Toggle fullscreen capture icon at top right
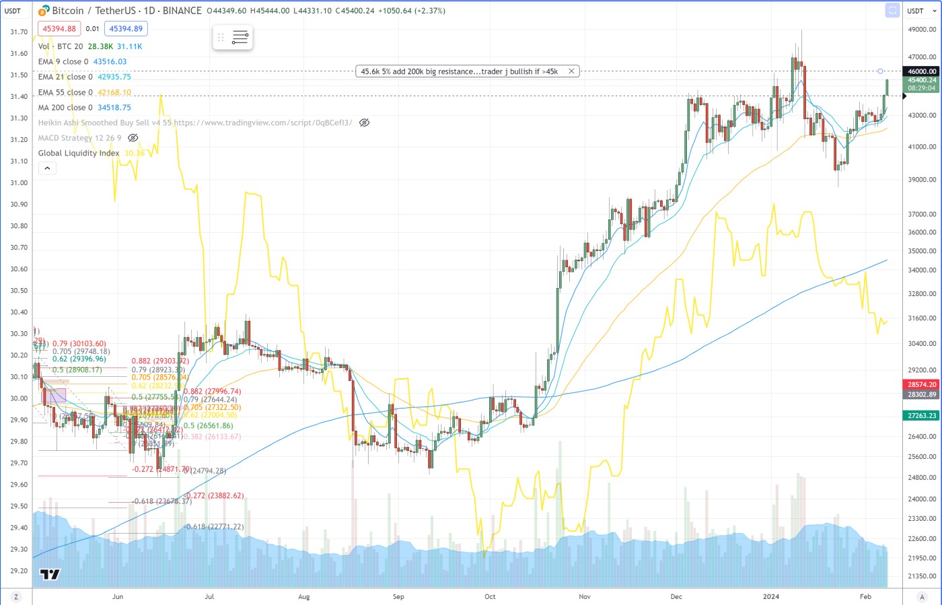This screenshot has width=942, height=605. [x=892, y=10]
